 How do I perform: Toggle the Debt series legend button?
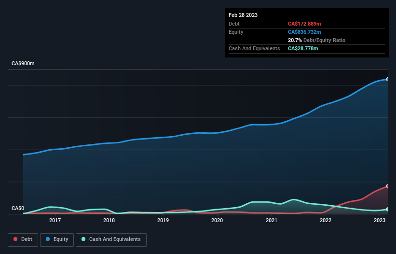tap(23, 240)
